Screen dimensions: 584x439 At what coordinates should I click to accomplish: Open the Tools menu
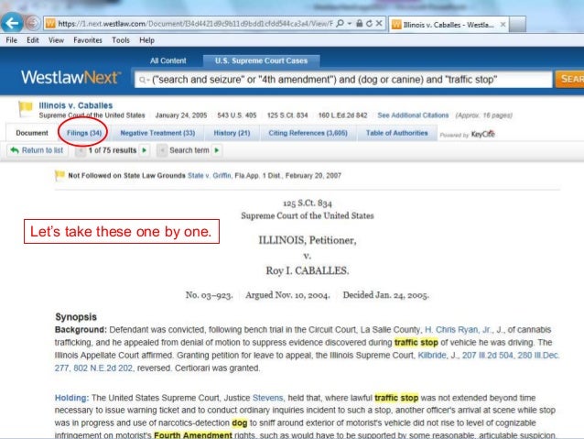(x=121, y=40)
